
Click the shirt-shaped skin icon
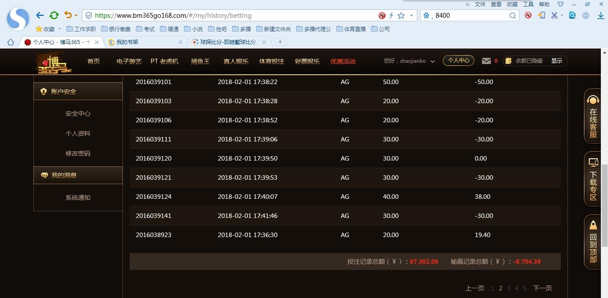560,4
